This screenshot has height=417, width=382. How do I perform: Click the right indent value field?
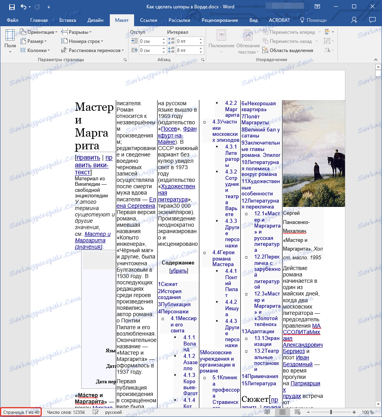click(x=150, y=50)
